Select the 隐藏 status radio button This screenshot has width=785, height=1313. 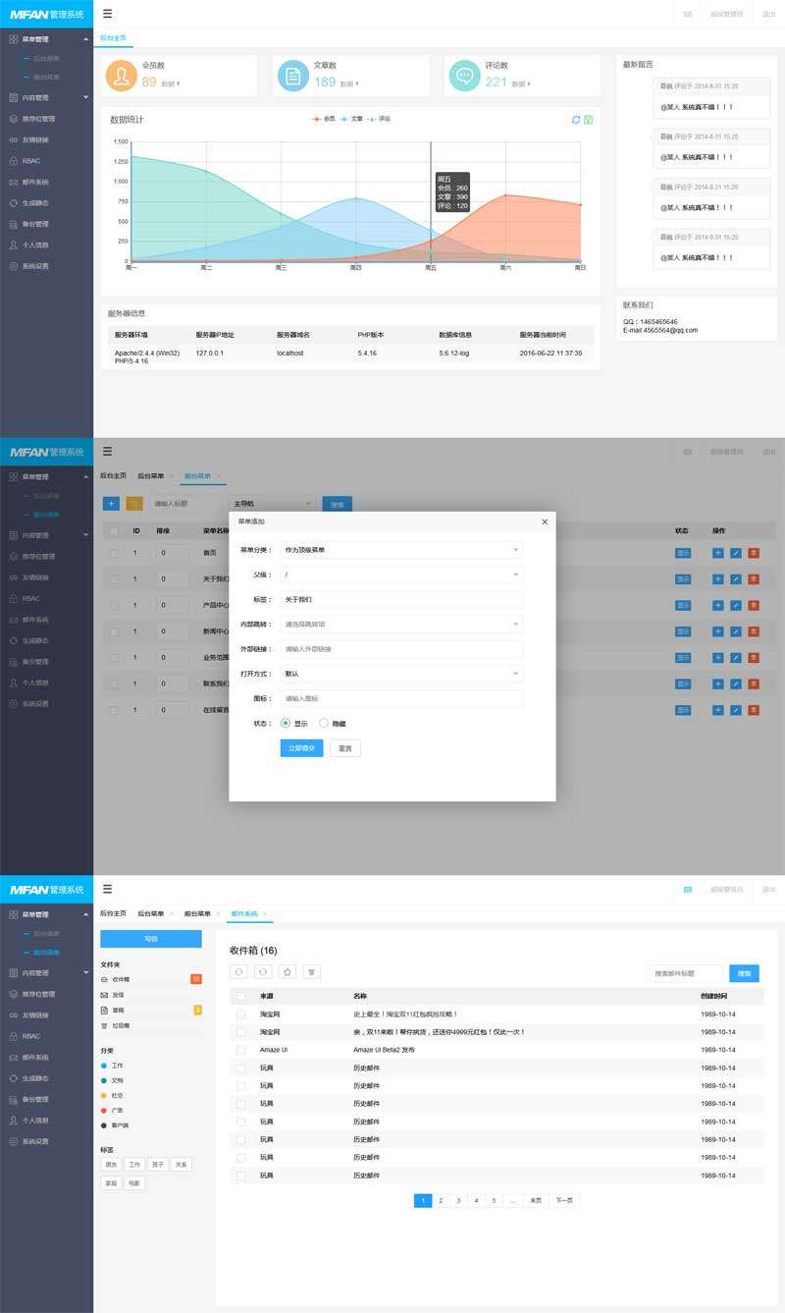click(324, 723)
